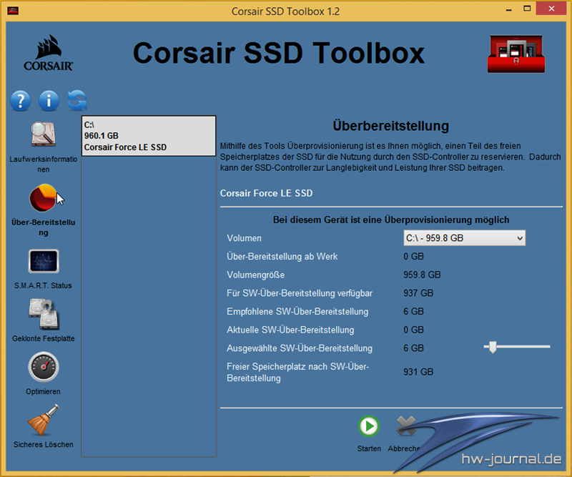This screenshot has width=572, height=477.
Task: Click the Empfohlene SW-Über-Bereitstellung label
Action: (297, 312)
